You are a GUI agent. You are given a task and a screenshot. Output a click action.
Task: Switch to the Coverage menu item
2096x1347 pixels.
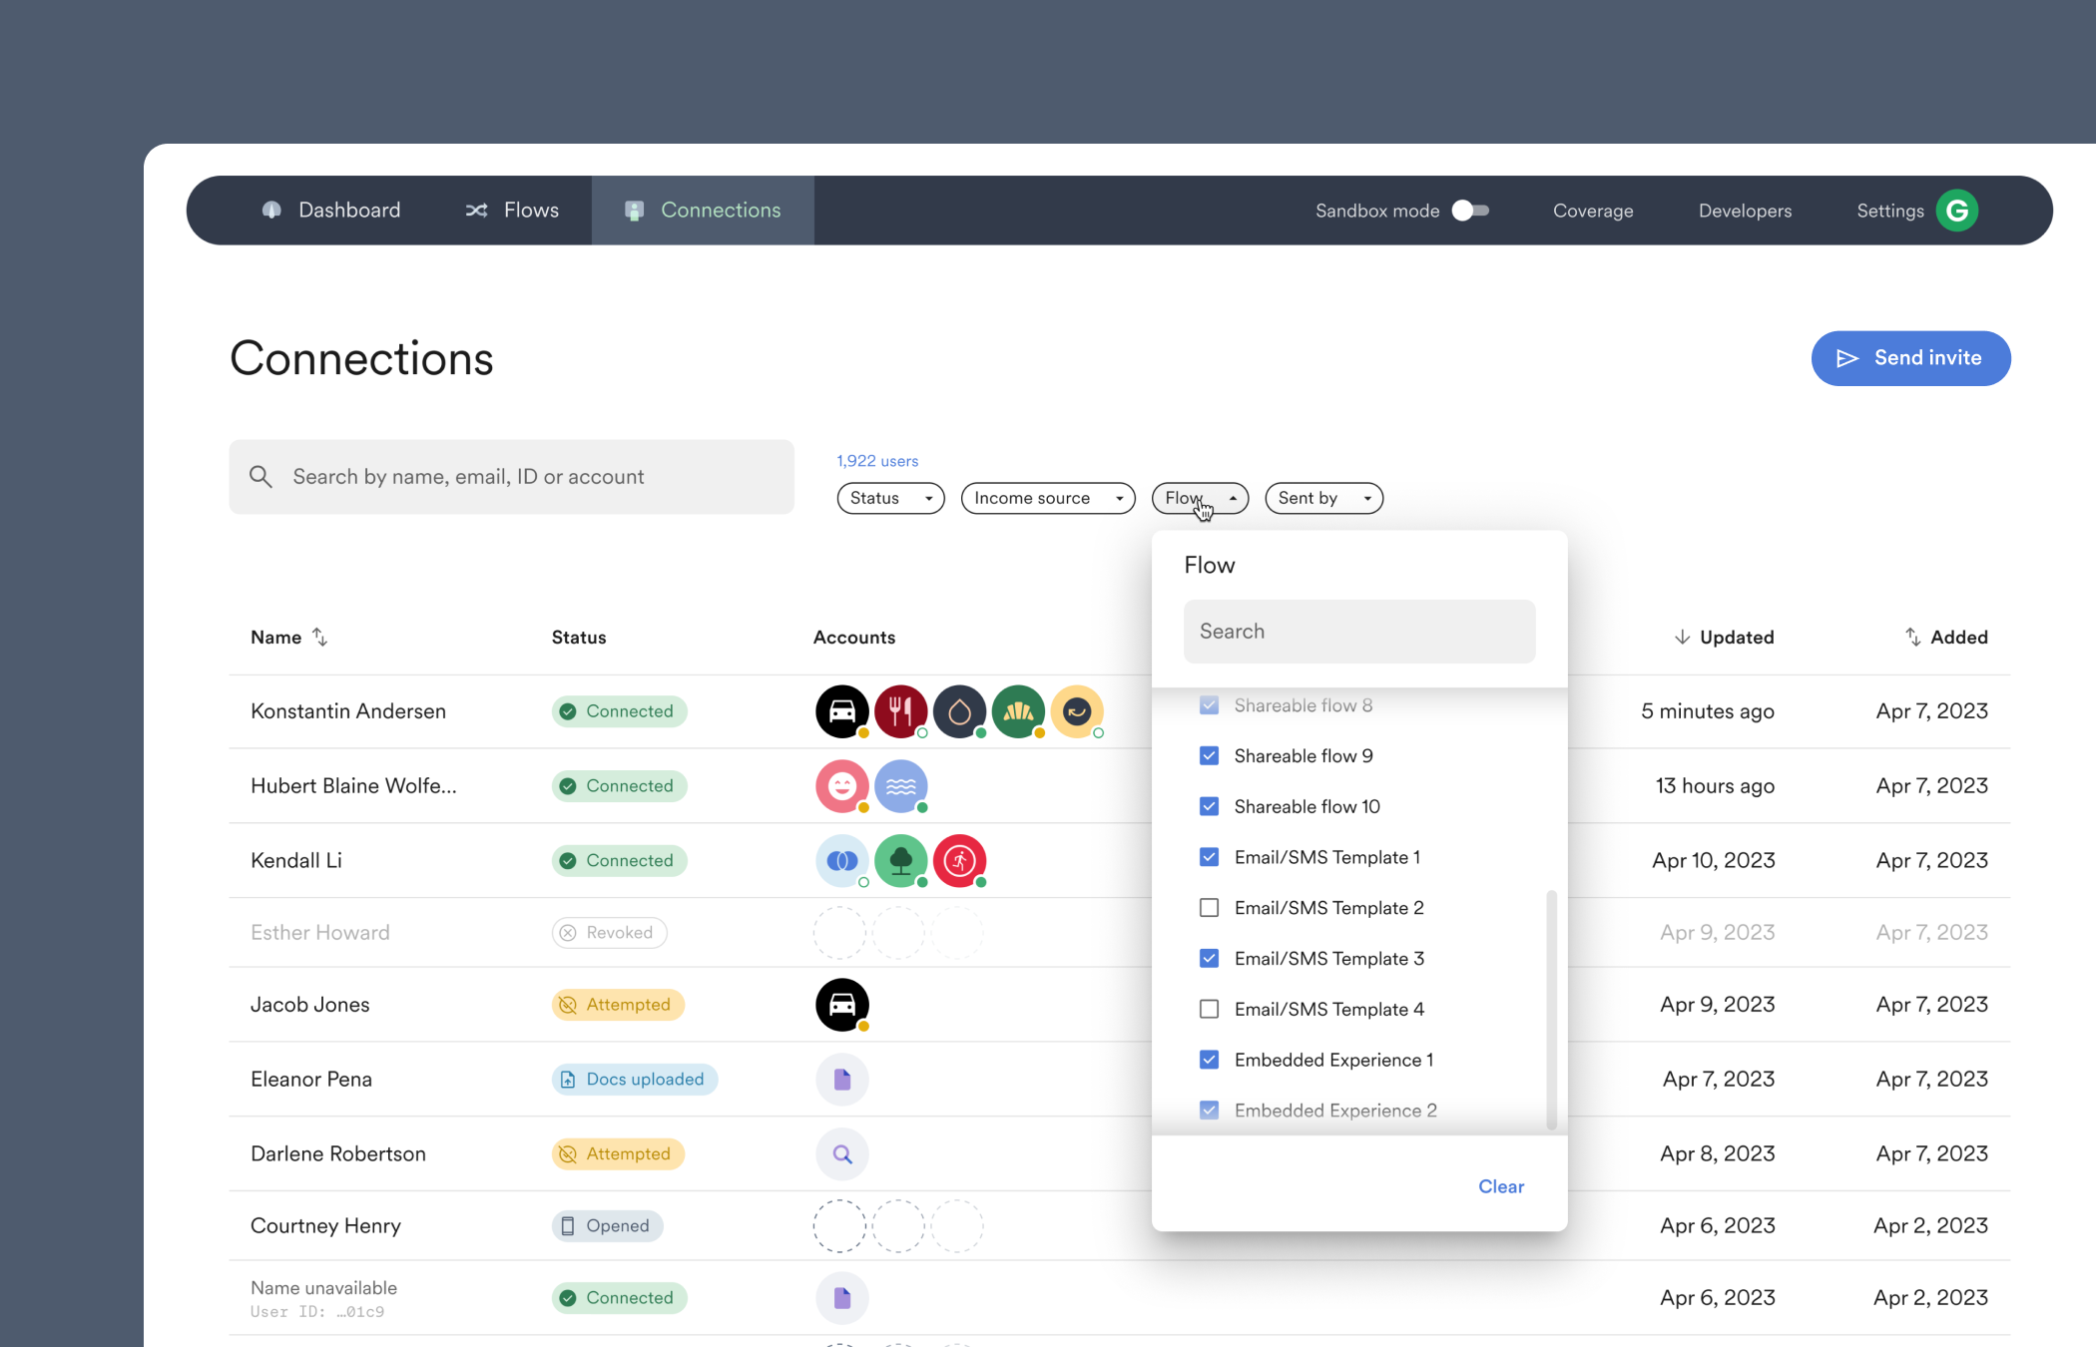tap(1593, 210)
